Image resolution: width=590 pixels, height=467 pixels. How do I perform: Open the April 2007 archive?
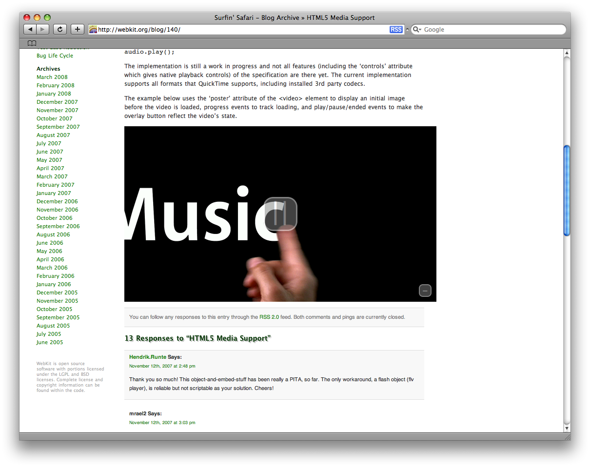pos(50,168)
